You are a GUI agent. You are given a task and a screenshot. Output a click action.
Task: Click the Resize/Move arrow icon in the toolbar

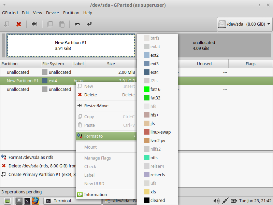34,24
